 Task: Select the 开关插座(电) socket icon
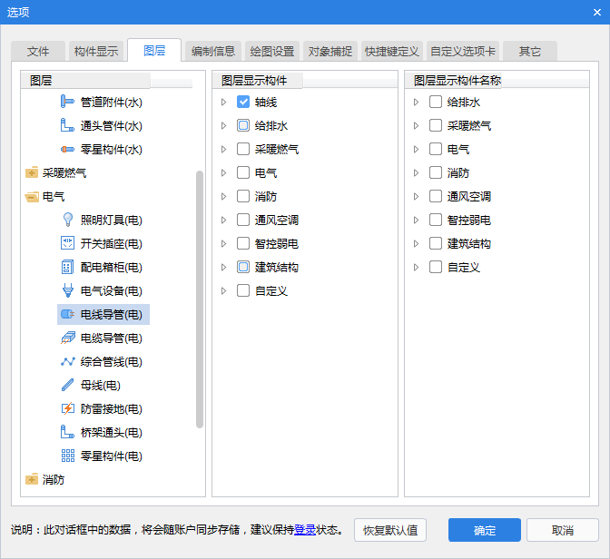pyautogui.click(x=67, y=243)
